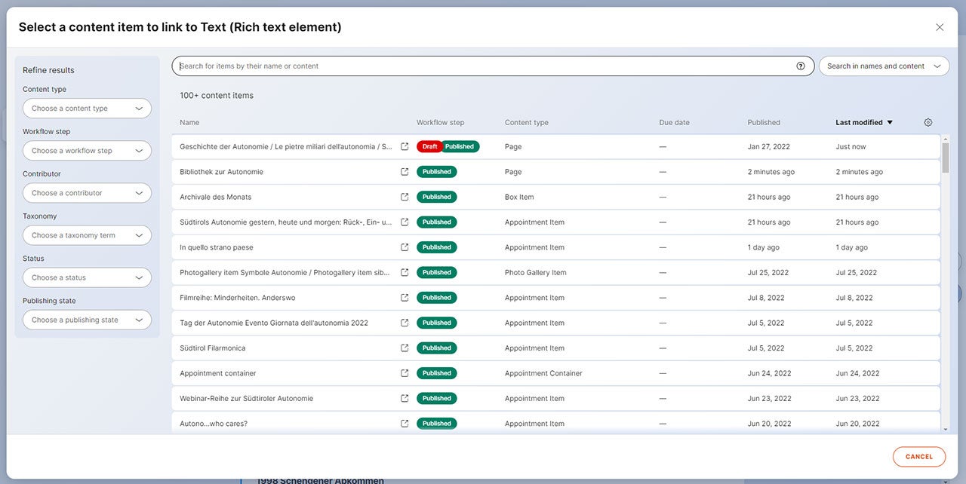The width and height of the screenshot is (966, 484).
Task: Open the Workflow step filter dropdown
Action: click(x=87, y=151)
